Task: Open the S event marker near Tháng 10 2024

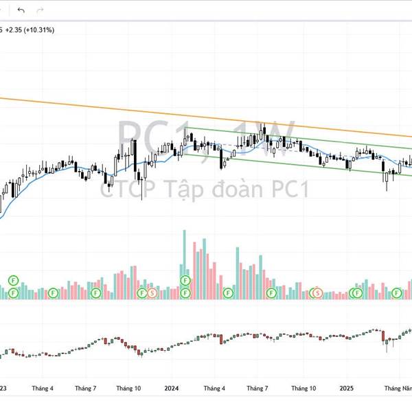Action: click(x=318, y=293)
